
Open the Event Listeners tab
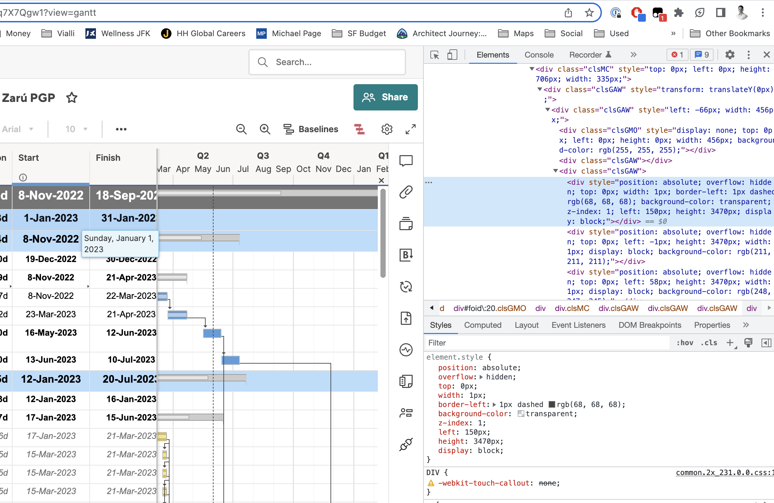click(x=578, y=325)
